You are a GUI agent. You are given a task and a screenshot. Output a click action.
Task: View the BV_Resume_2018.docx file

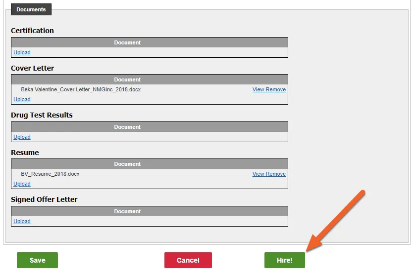coord(259,174)
